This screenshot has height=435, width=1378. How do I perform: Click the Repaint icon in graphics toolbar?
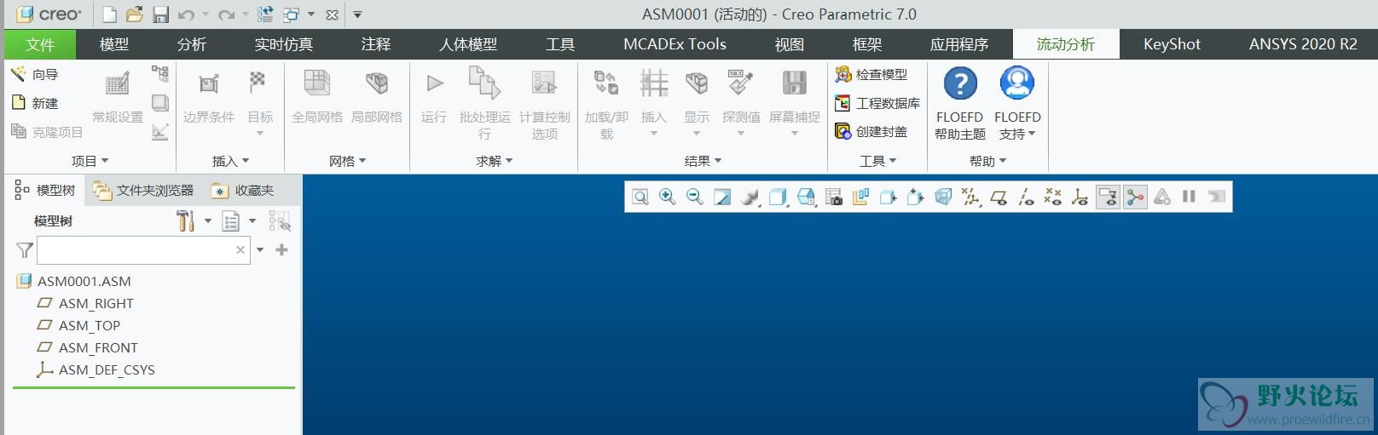722,197
